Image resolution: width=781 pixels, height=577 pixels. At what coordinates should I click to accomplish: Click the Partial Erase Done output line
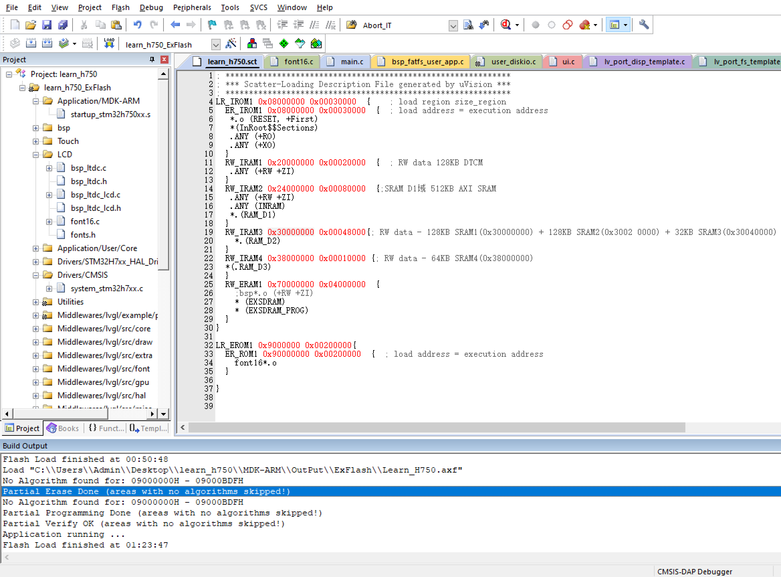391,491
